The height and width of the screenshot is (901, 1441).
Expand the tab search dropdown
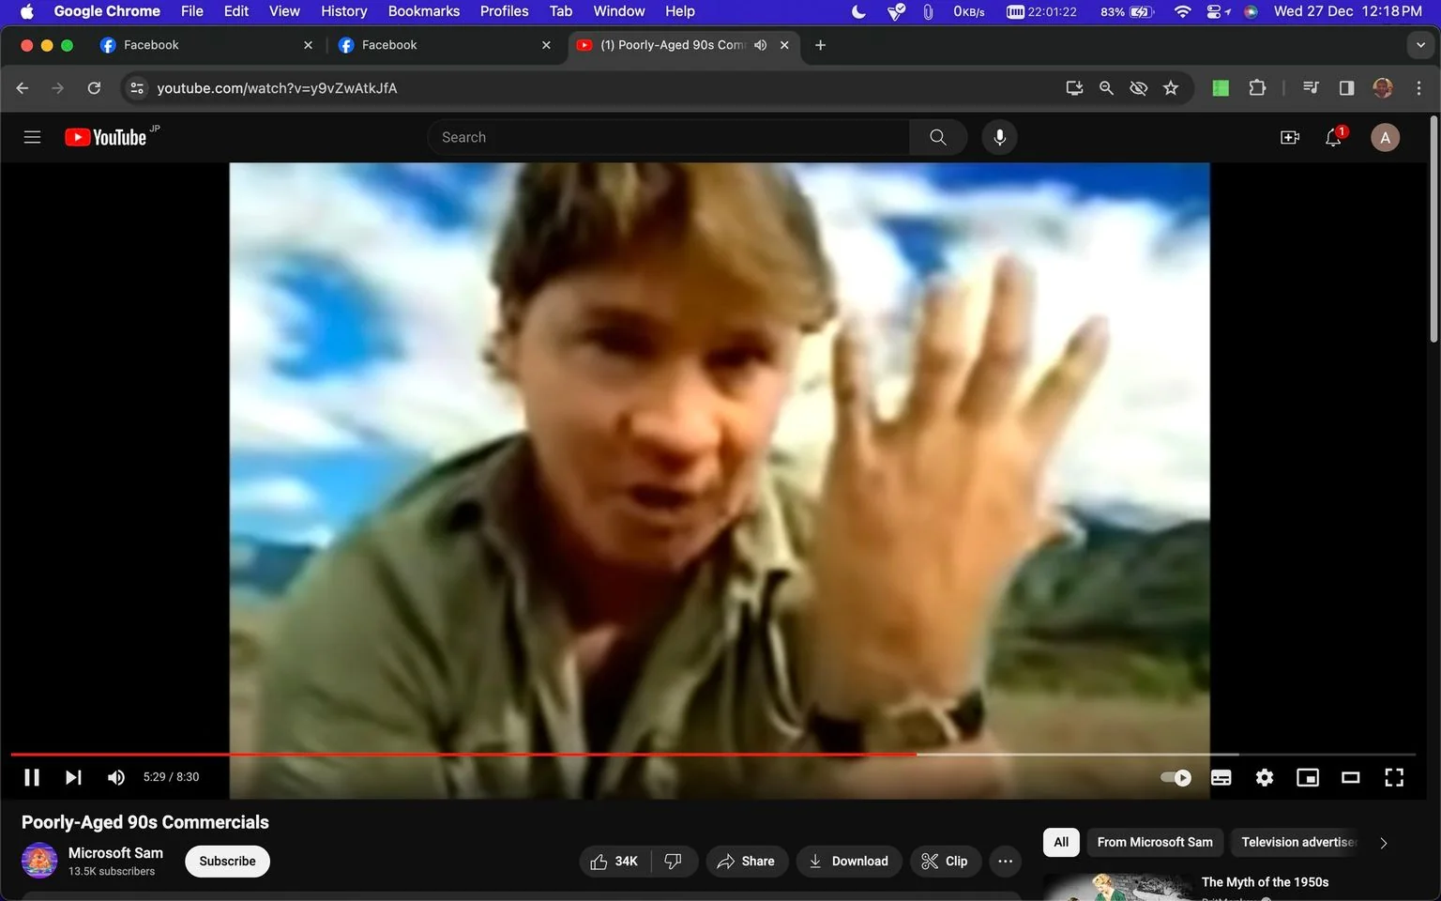(x=1420, y=45)
